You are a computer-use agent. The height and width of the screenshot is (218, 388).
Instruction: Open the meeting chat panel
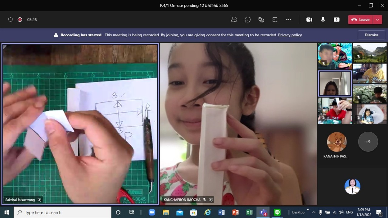[248, 20]
